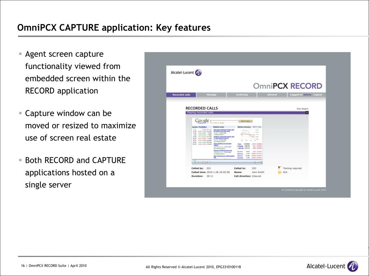Open the Recorded calls tab
Image resolution: width=369 pixels, height=276 pixels.
click(x=181, y=95)
